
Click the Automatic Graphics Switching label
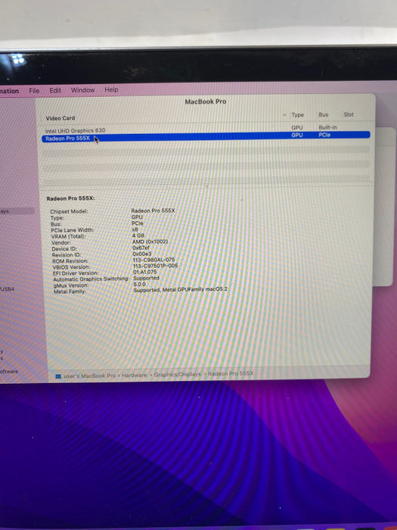pyautogui.click(x=91, y=279)
